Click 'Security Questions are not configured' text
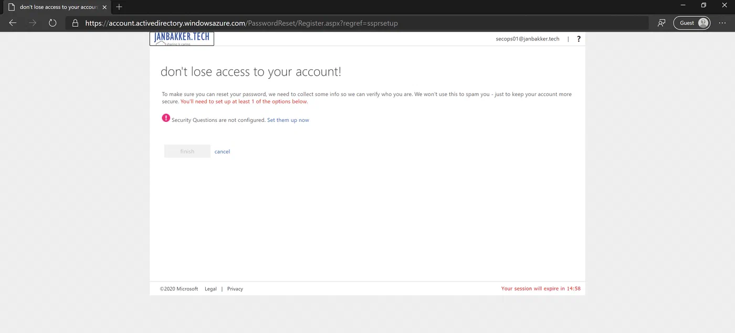Screen dimensions: 735x333 (218, 120)
